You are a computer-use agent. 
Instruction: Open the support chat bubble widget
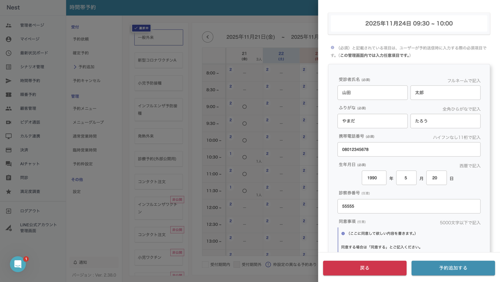tap(18, 264)
